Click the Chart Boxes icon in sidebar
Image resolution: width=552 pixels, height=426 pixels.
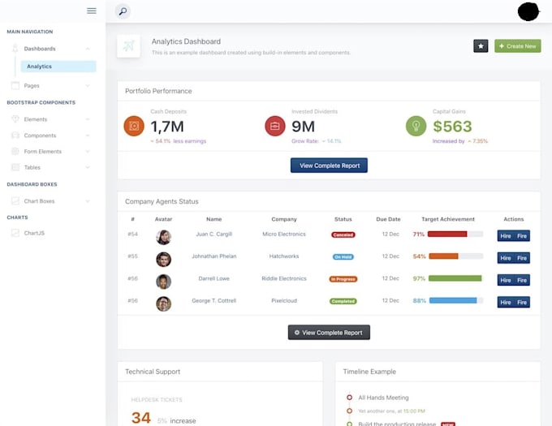coord(15,201)
